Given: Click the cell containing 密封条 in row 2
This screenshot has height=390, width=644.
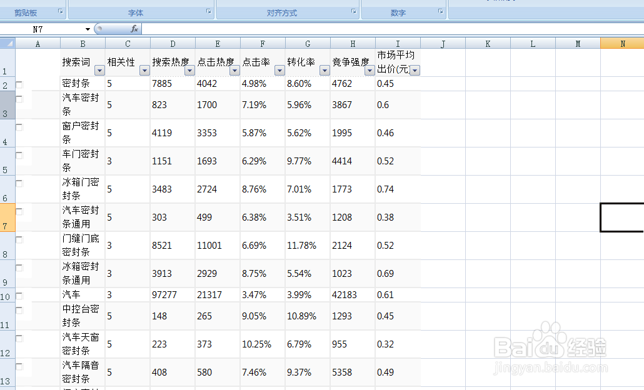Looking at the screenshot, I should (x=83, y=84).
